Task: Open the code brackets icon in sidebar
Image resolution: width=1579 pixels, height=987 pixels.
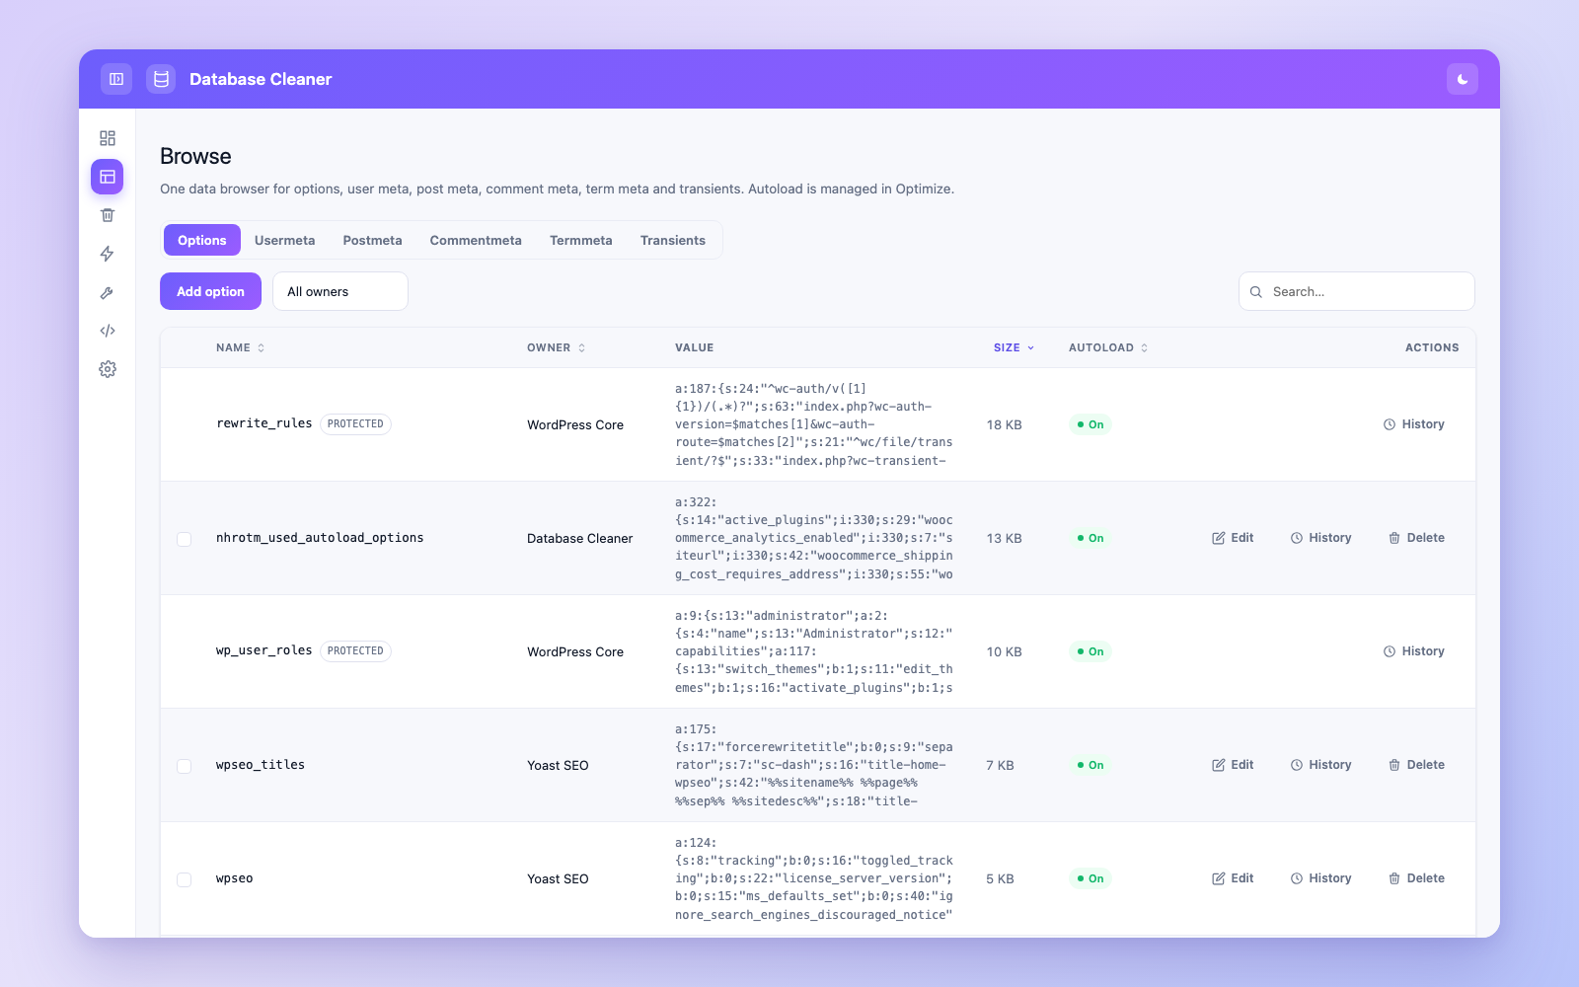Action: coord(108,331)
